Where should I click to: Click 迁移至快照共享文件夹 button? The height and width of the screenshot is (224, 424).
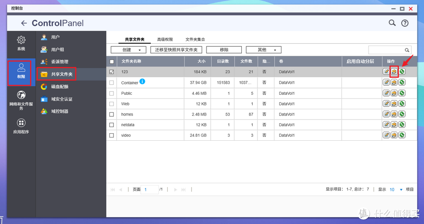[x=176, y=50]
